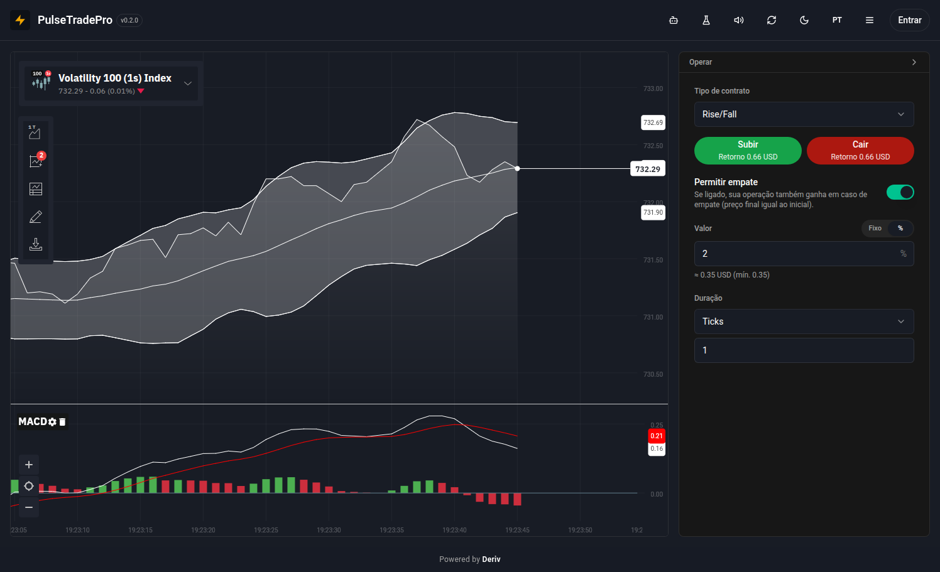Click the green Subir button
Viewport: 940px width, 572px height.
pos(748,151)
